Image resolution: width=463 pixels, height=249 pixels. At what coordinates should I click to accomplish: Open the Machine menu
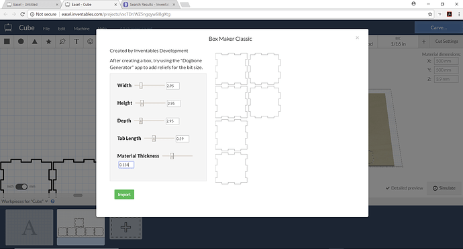[81, 29]
